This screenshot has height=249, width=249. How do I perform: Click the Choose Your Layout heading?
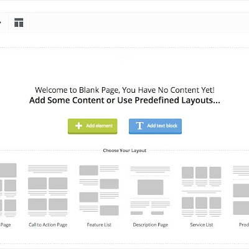125,151
